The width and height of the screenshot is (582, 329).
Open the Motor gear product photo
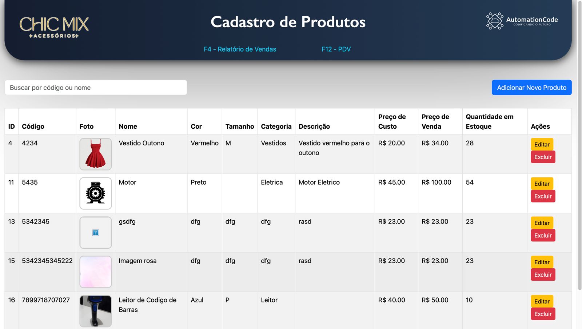click(96, 193)
